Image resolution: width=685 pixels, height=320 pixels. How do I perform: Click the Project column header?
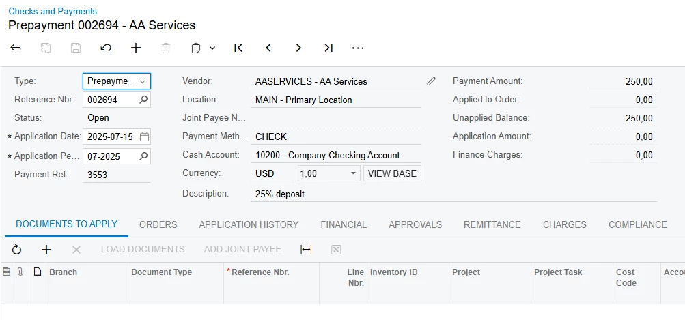pyautogui.click(x=490, y=283)
